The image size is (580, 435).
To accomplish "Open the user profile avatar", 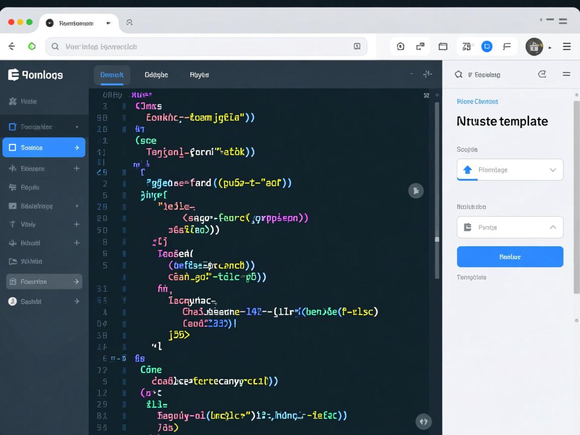I will pyautogui.click(x=534, y=46).
